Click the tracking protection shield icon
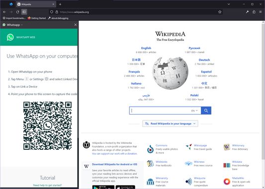 pyautogui.click(x=52, y=12)
